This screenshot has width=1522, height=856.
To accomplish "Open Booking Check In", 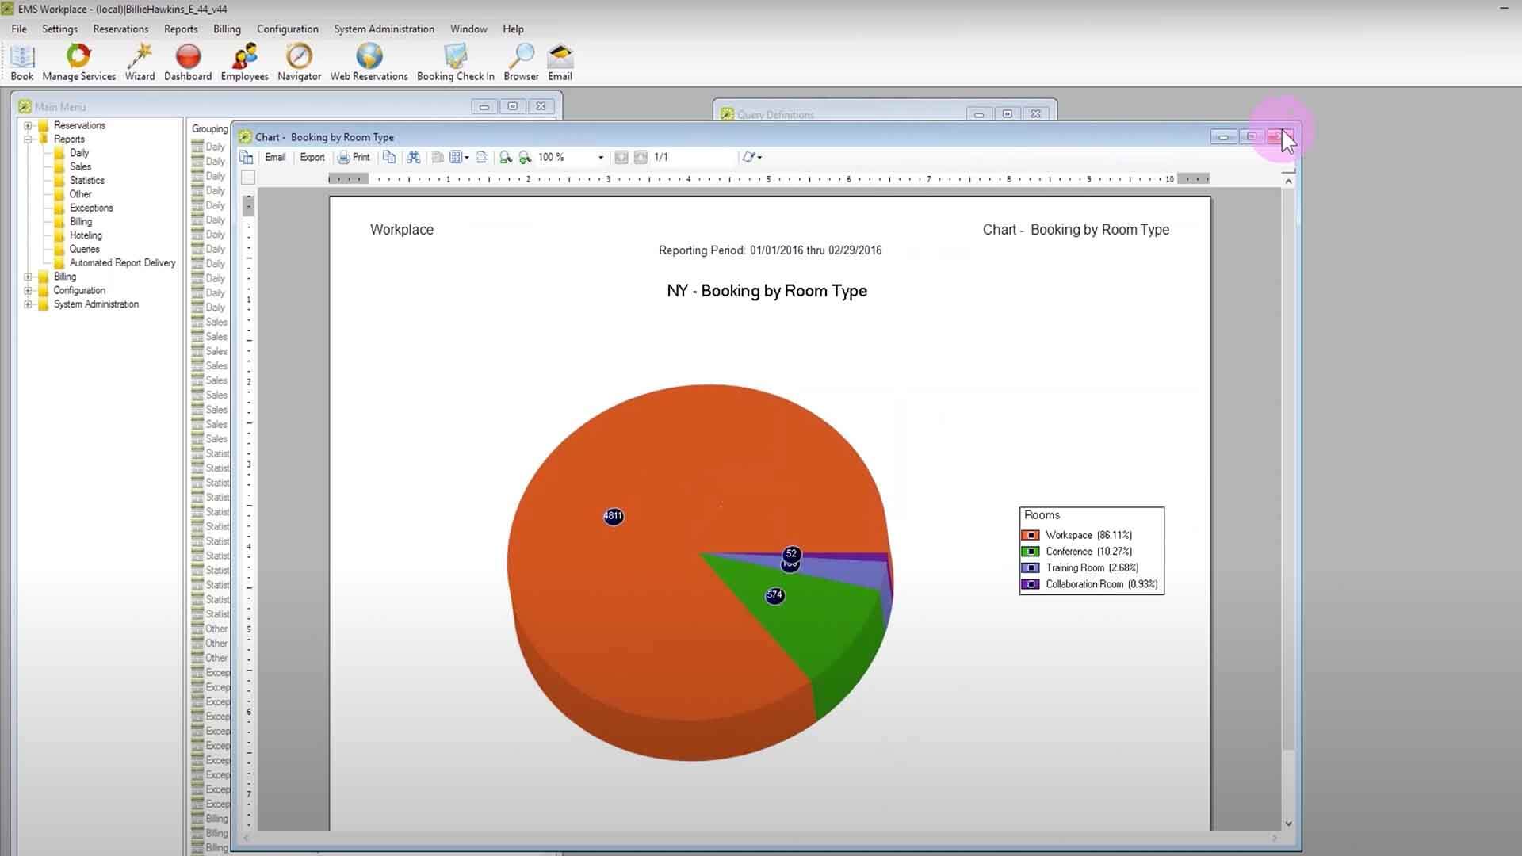I will [x=456, y=62].
